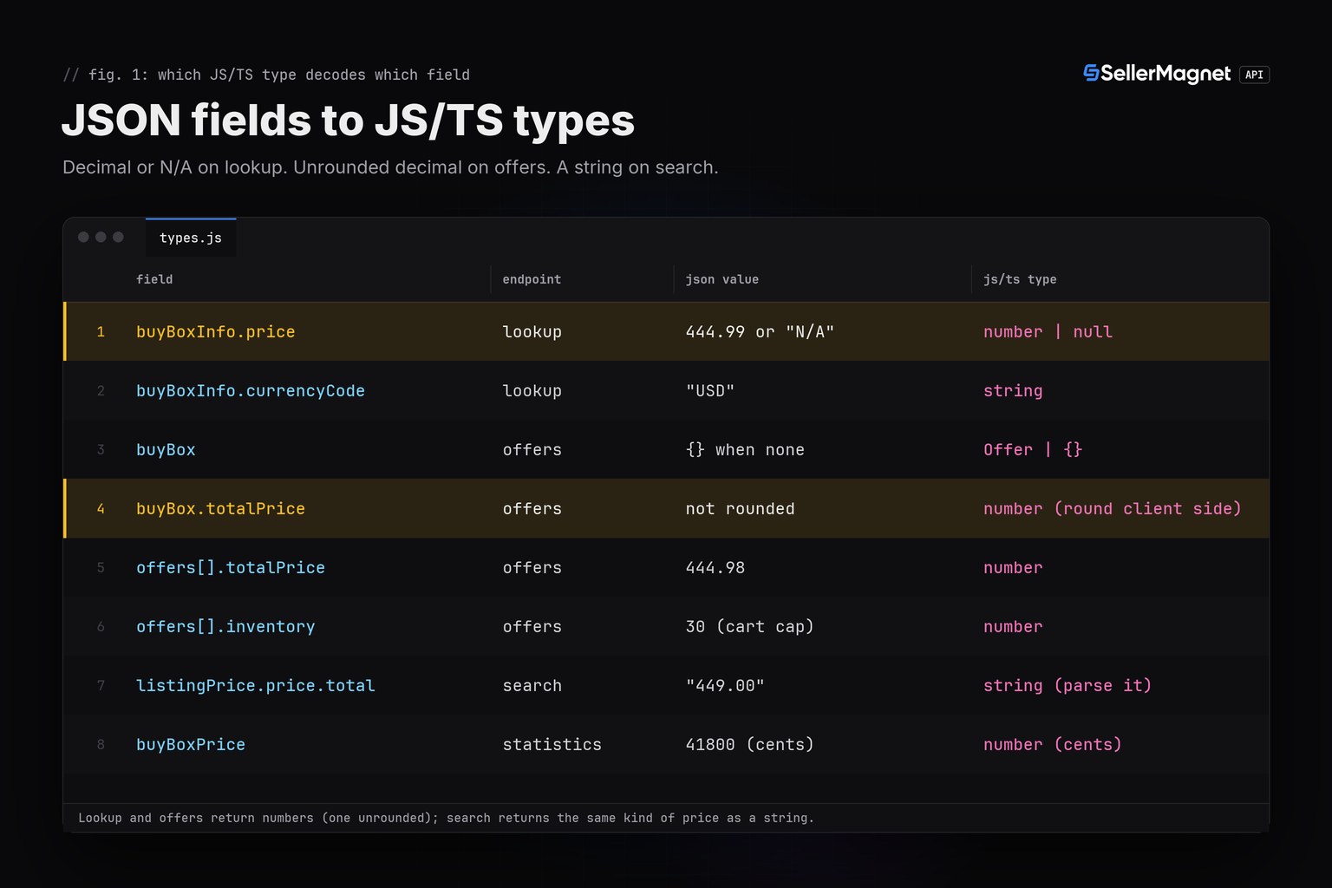Click the SellerMagnet logo icon
Image resolution: width=1332 pixels, height=888 pixels.
coord(1091,74)
